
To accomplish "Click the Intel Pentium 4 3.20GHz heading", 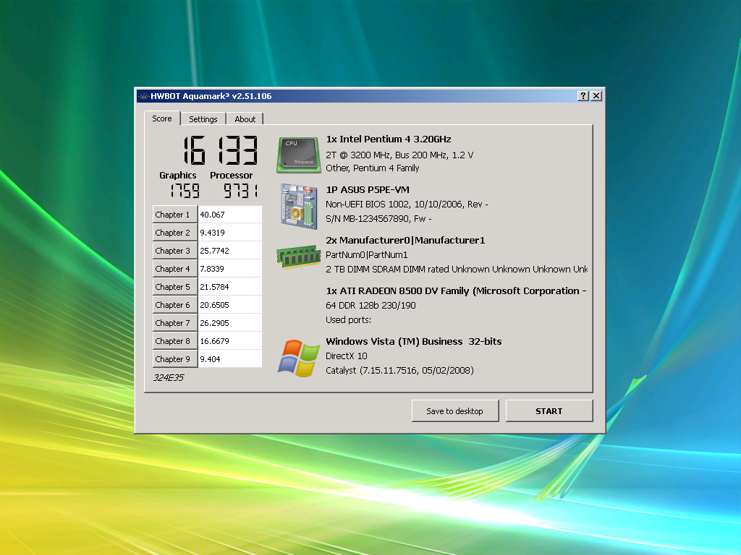I will pos(389,139).
